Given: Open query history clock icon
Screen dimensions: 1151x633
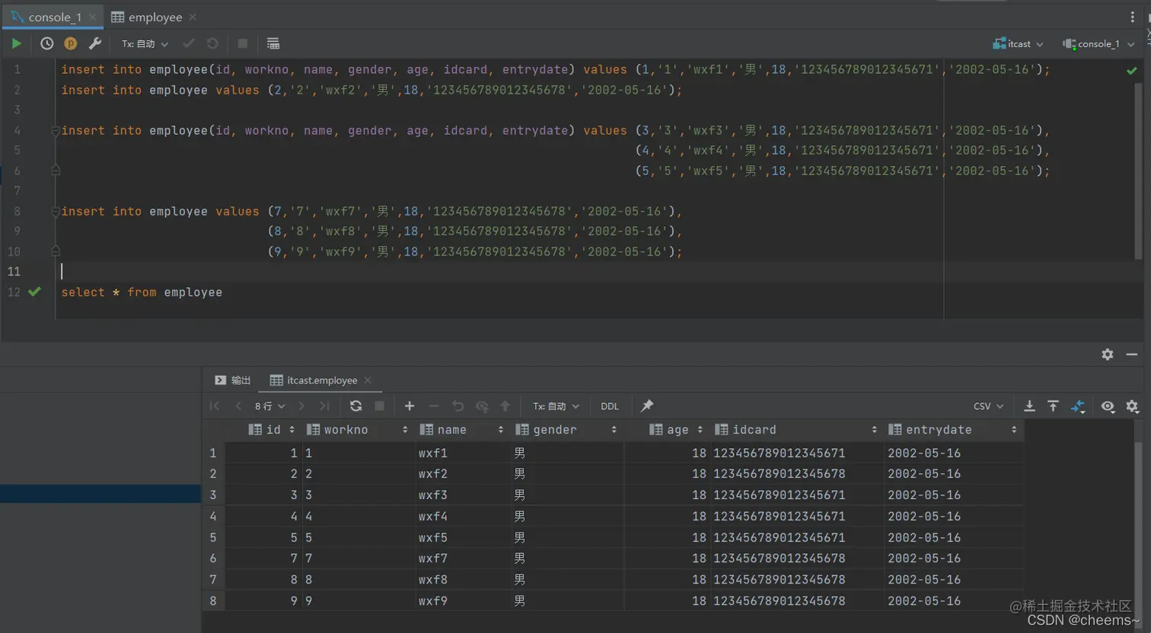Looking at the screenshot, I should pyautogui.click(x=46, y=43).
